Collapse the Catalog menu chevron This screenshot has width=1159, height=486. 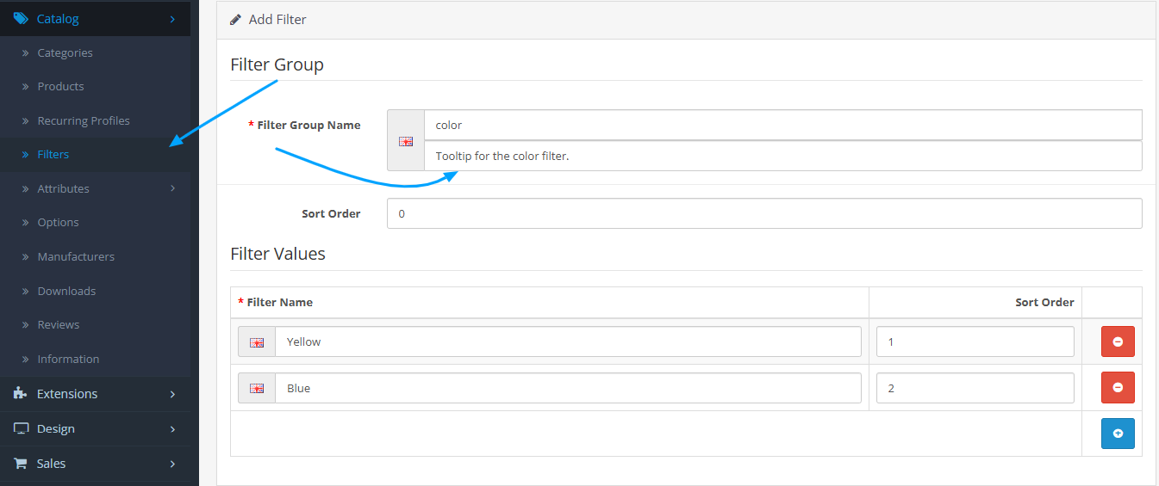[172, 18]
